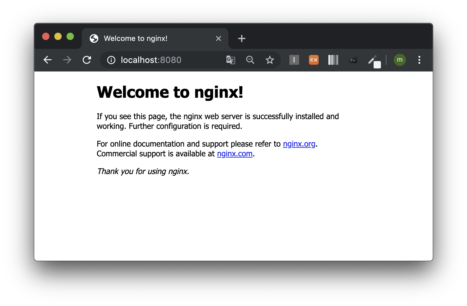The image size is (467, 306).
Task: Follow the nginx.com link
Action: [235, 154]
